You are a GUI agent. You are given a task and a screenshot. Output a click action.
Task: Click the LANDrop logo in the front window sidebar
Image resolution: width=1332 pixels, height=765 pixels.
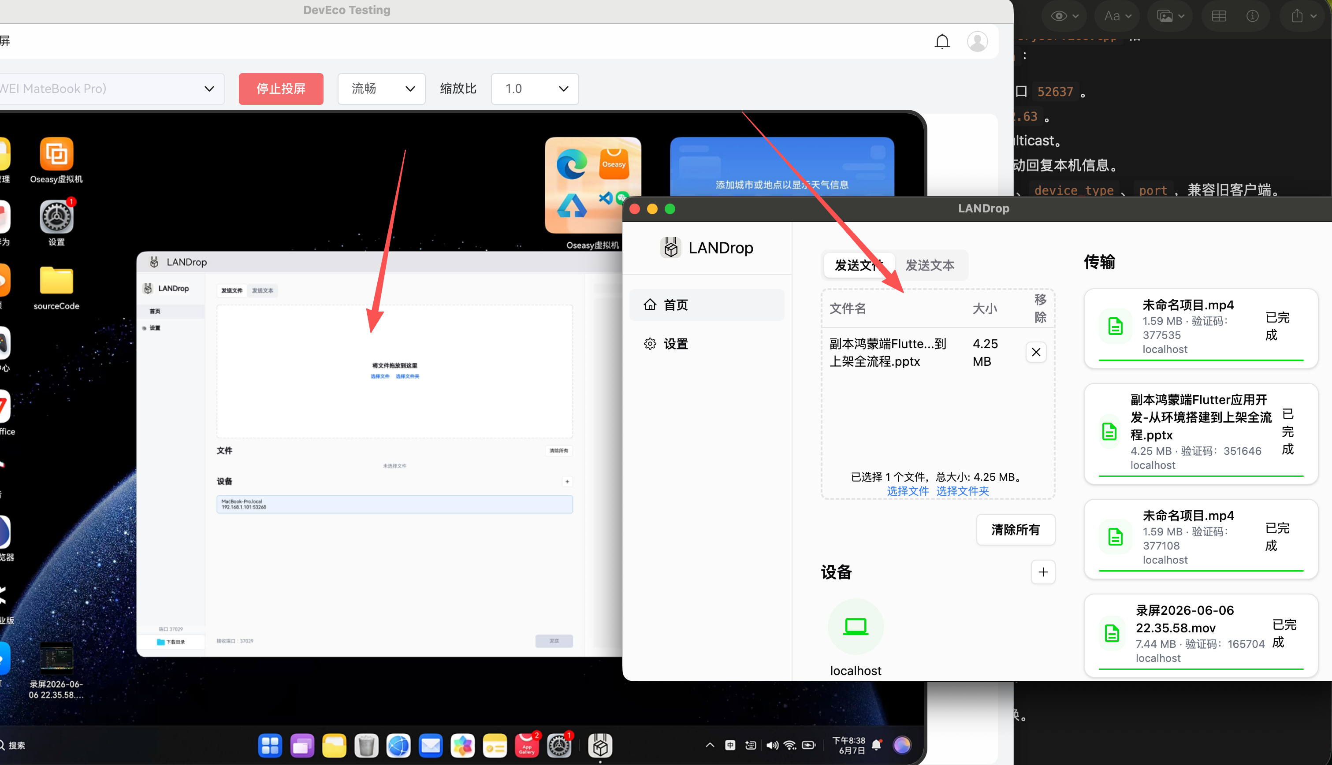coord(670,248)
